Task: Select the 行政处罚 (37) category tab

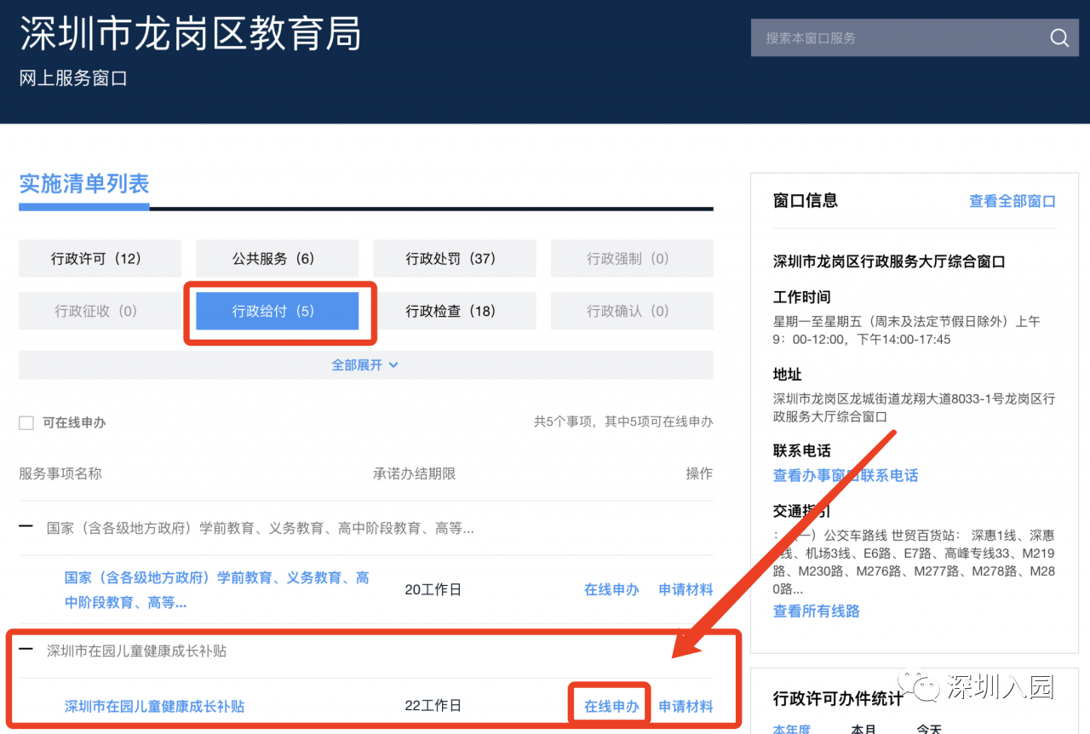Action: (454, 258)
